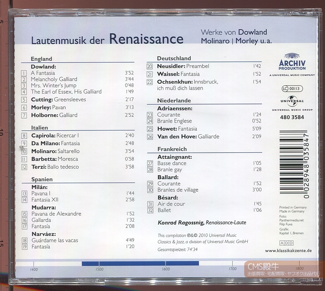Choose track 'Melancholy Galliard'
Image resolution: width=325 pixels, height=291 pixels.
54,79
